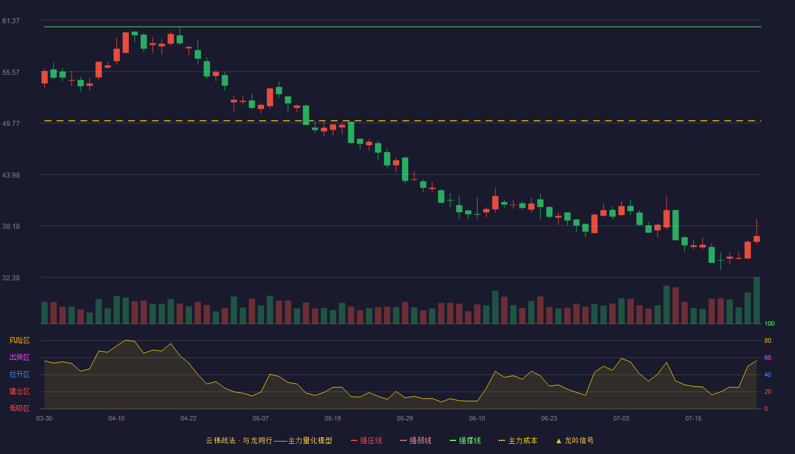
Task: Select the last red candlestick on right
Action: coord(756,239)
